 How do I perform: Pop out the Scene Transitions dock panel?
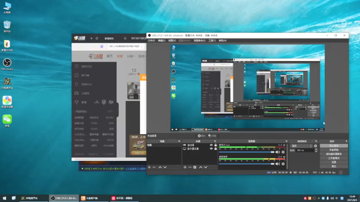tap(316, 141)
